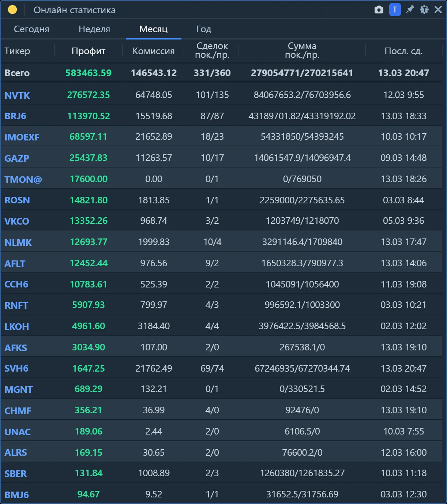
Task: Click ROSN profit 14821.80
Action: [89, 200]
